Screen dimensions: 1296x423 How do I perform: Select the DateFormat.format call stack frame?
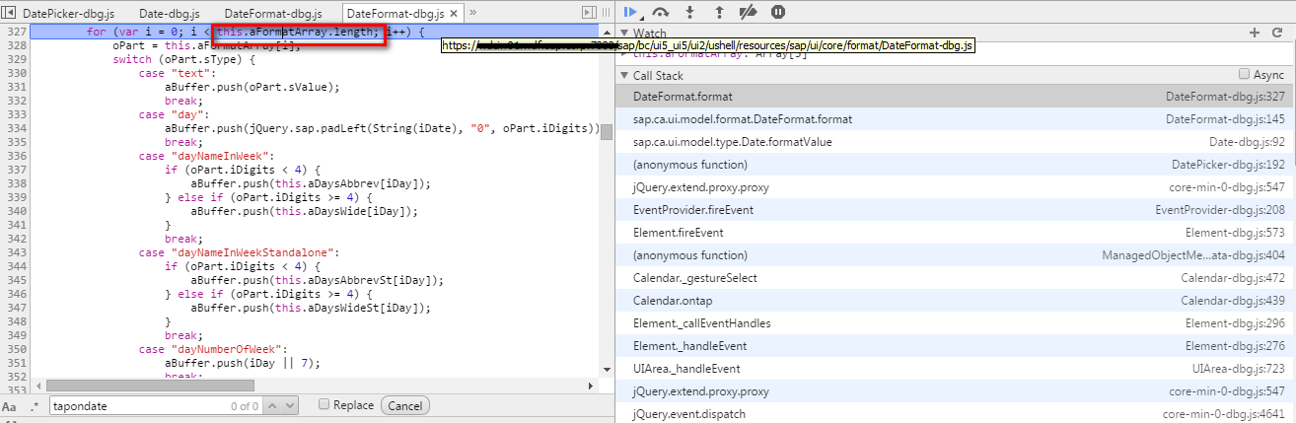tap(955, 97)
